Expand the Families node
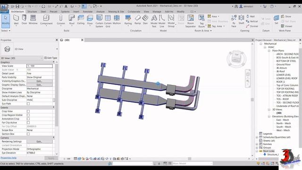Viewport: 302px width, 170px height. [x=257, y=144]
